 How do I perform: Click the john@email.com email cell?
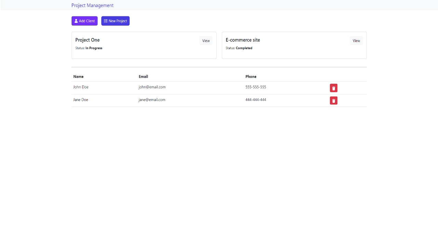pyautogui.click(x=152, y=87)
